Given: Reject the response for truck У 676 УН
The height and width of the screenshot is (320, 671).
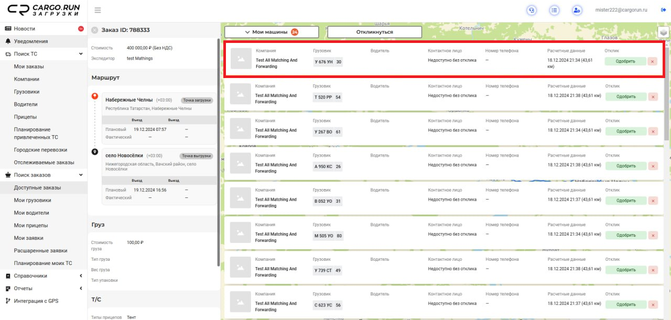Looking at the screenshot, I should coord(653,61).
